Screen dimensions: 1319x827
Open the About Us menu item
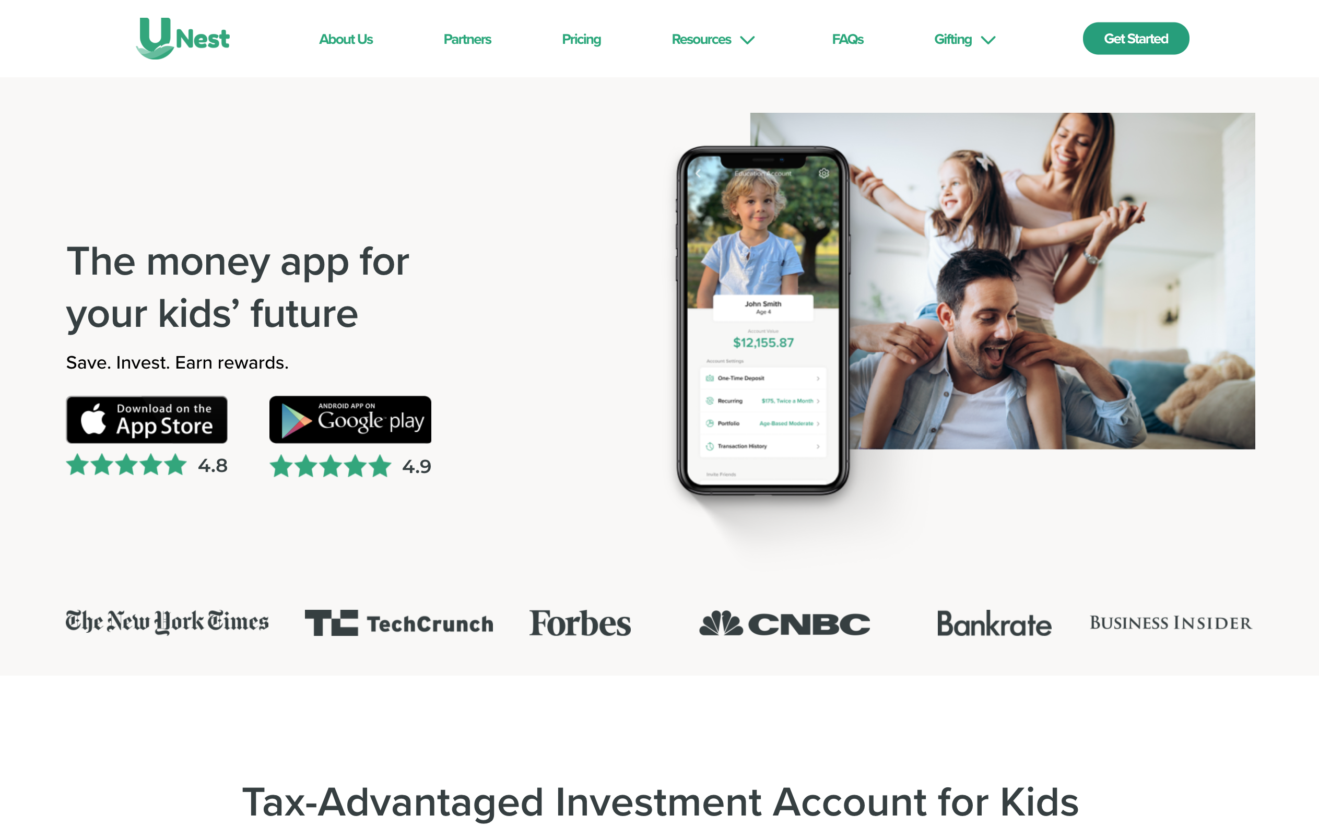coord(345,39)
